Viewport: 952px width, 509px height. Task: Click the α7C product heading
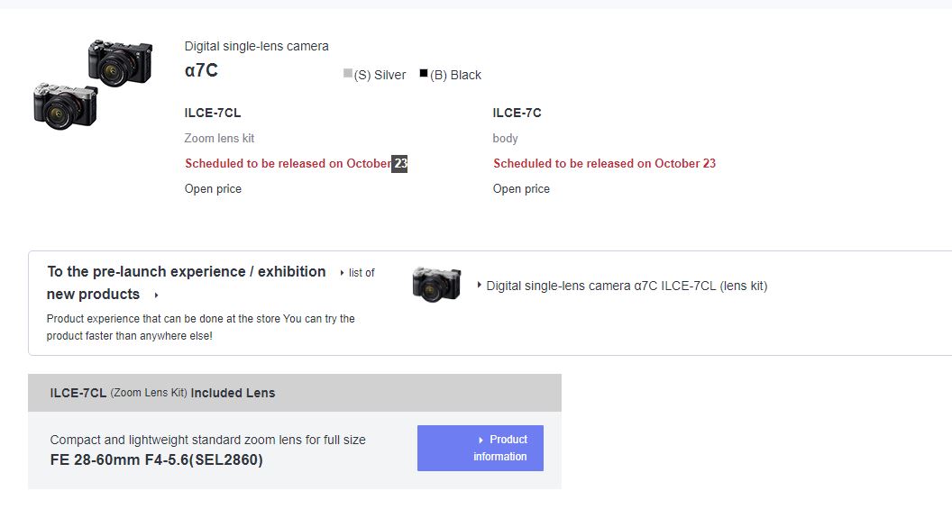pos(201,71)
